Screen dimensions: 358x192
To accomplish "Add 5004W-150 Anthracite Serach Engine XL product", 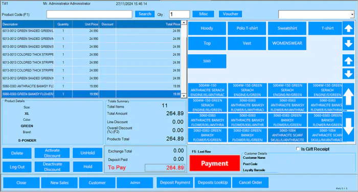I will tap(207, 90).
